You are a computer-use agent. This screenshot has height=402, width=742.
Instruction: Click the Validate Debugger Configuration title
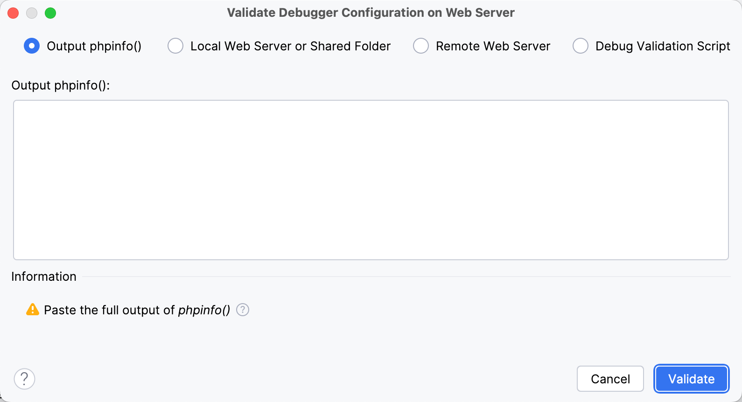click(x=370, y=13)
